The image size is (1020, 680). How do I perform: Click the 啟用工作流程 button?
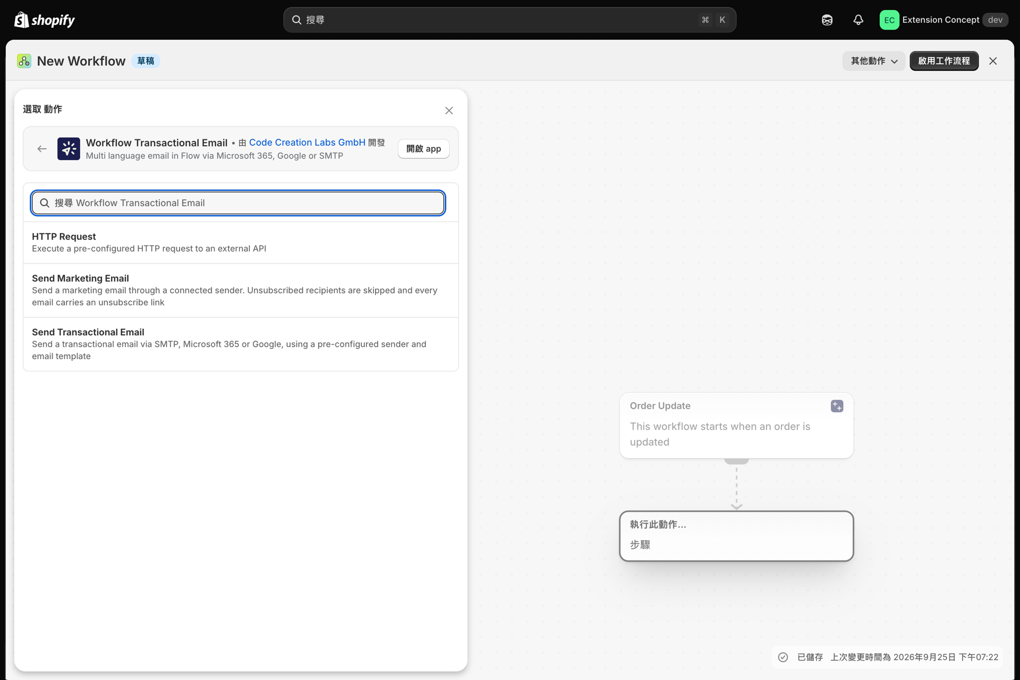coord(944,61)
